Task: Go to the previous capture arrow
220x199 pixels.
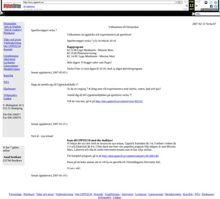Action: [186, 6]
